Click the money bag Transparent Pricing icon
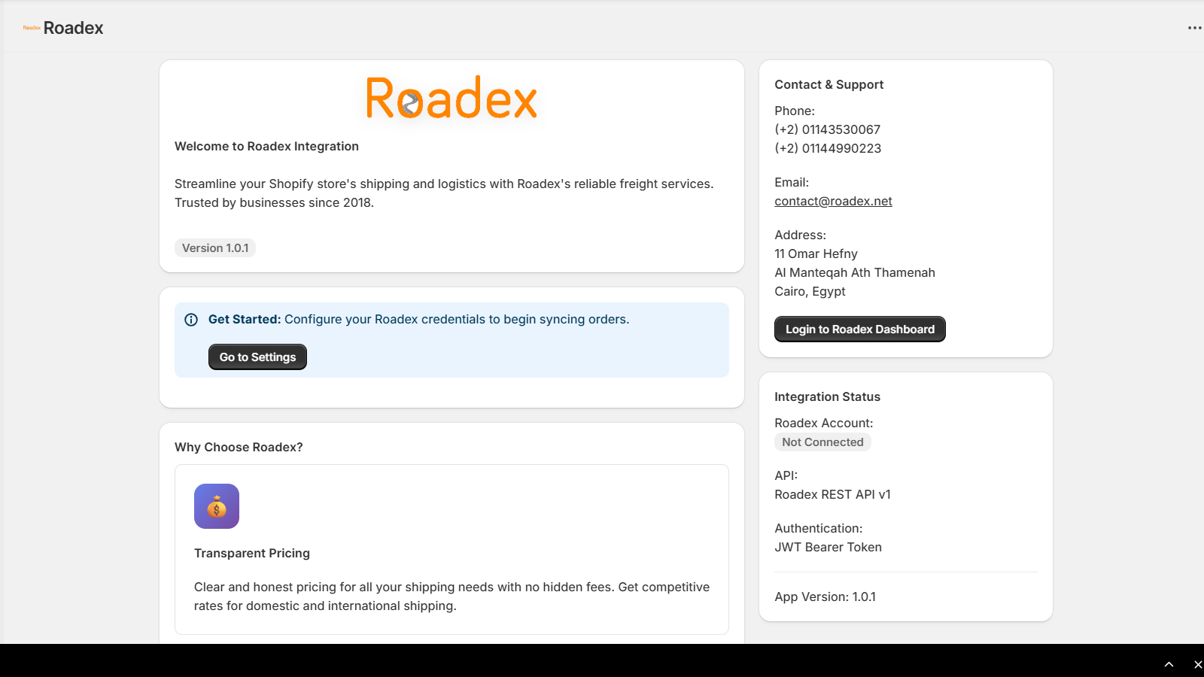1204x677 pixels. pos(217,506)
